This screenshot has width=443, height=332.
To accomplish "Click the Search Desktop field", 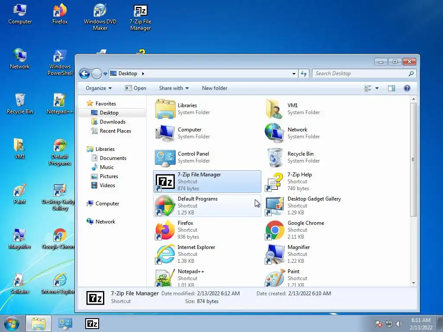I will pos(364,73).
